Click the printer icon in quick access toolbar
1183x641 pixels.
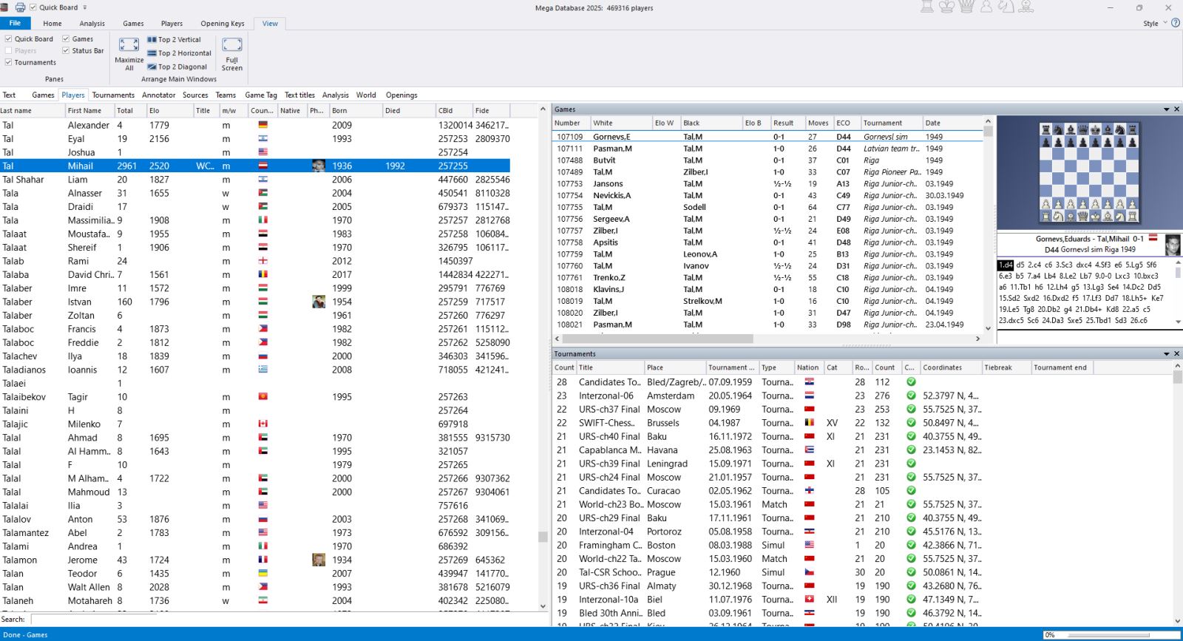pyautogui.click(x=20, y=7)
